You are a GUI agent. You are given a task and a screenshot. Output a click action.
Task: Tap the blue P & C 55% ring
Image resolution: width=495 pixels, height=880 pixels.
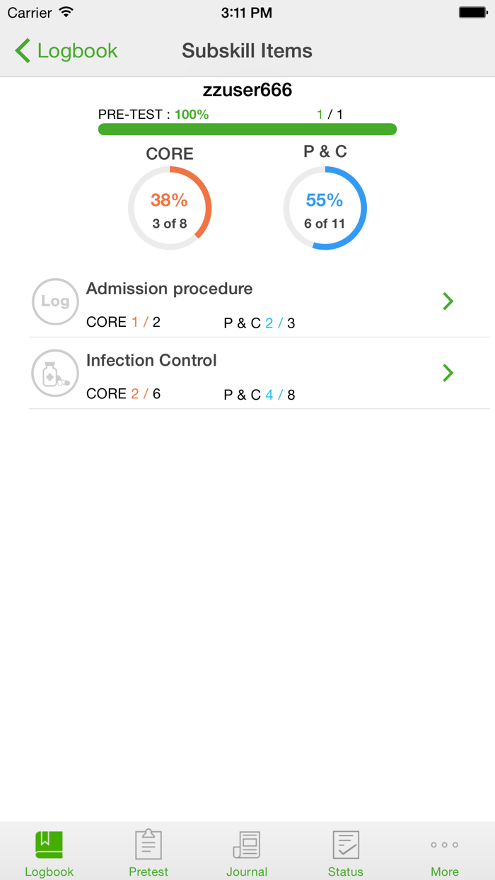pyautogui.click(x=325, y=208)
